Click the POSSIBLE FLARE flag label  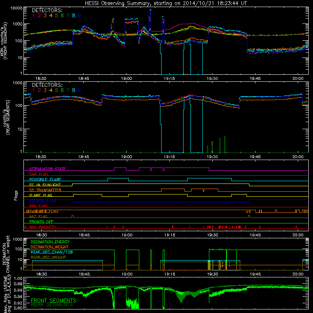45,180
